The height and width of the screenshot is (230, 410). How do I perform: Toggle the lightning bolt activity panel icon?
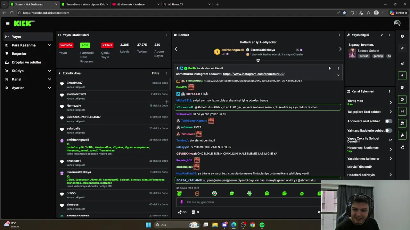click(x=402, y=76)
